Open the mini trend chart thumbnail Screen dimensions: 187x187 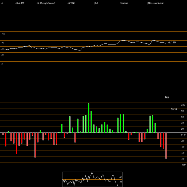pos(92,179)
